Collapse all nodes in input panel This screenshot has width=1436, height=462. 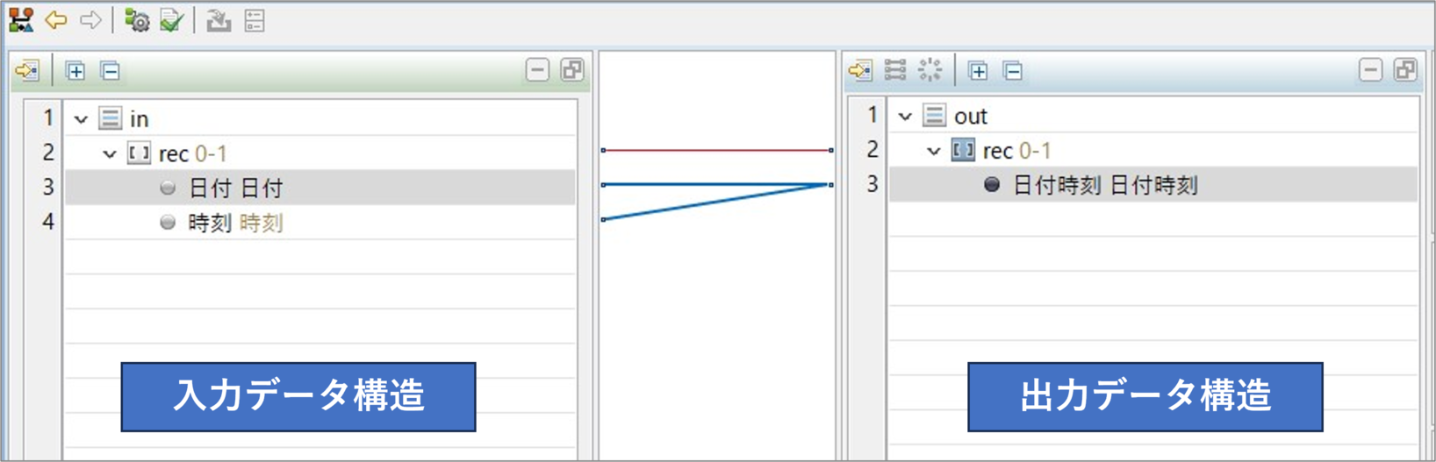pos(111,70)
